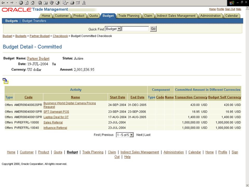The height and width of the screenshot is (187, 249).
Task: Click the Budgets breadcrumb link
Action: [x=21, y=36]
